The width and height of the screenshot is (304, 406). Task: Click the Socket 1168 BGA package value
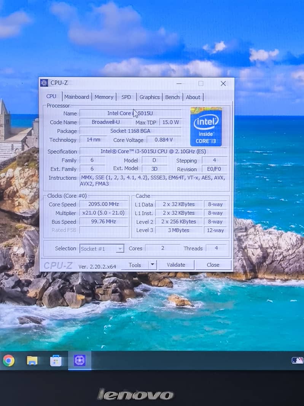(x=130, y=131)
